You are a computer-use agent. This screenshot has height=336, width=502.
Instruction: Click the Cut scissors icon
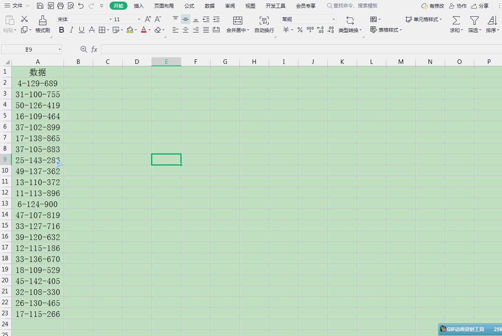pos(24,19)
